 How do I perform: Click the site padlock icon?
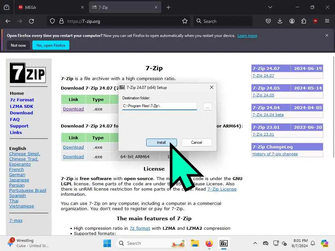click(61, 21)
